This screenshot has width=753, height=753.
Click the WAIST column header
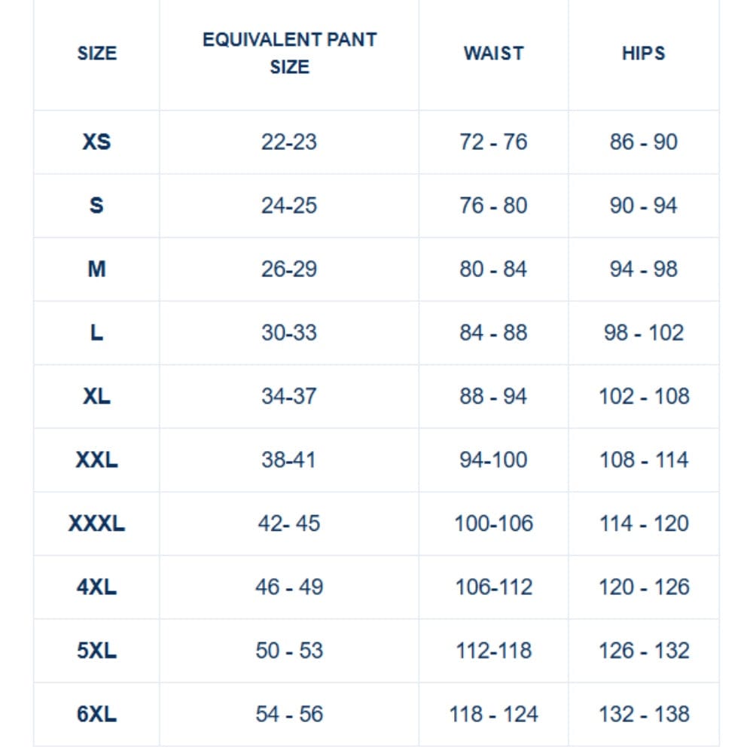click(493, 53)
